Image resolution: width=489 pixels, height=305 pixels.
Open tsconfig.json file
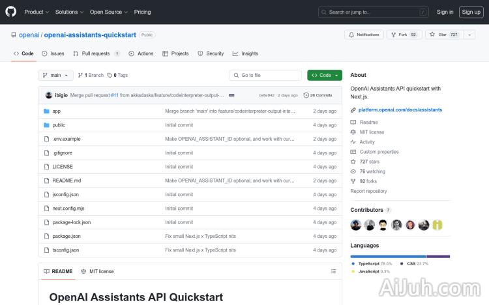click(x=65, y=250)
